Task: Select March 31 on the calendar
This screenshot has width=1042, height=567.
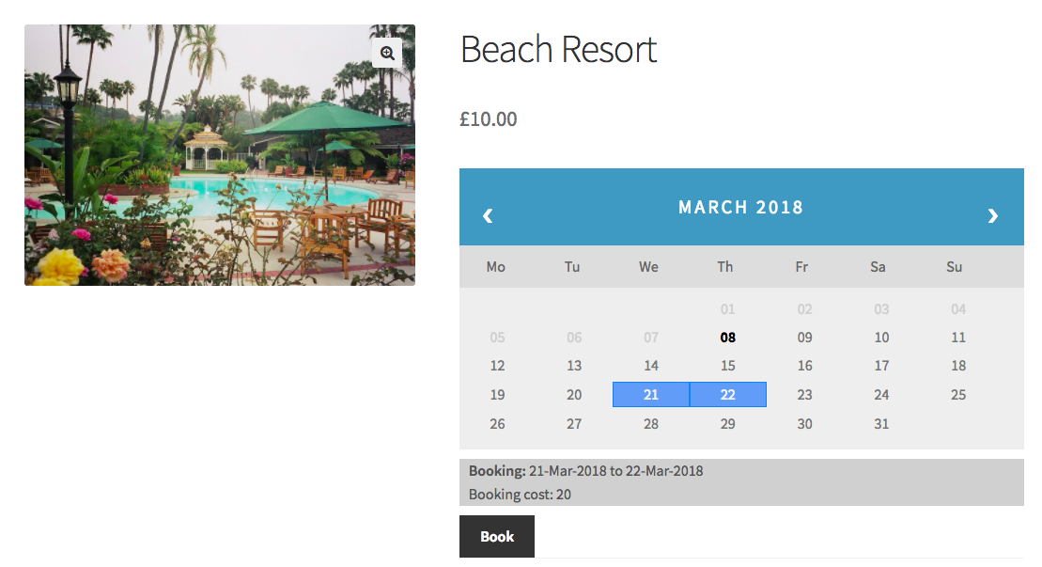Action: coord(881,423)
